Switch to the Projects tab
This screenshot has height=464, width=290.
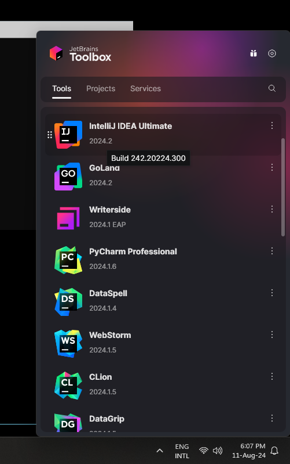pos(101,88)
